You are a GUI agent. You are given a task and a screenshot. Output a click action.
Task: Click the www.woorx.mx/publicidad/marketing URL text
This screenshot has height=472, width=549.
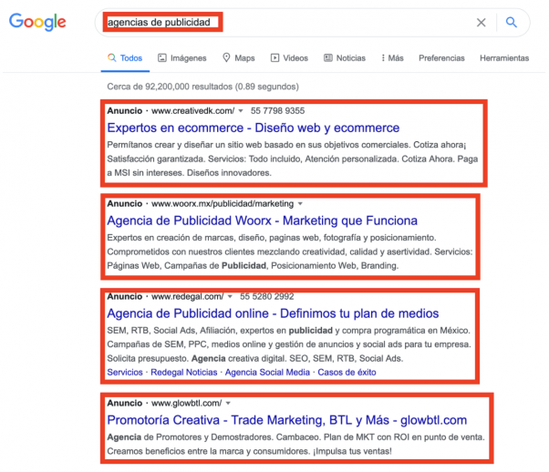click(223, 203)
